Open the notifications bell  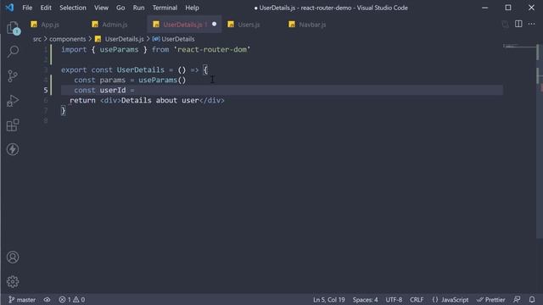pos(532,299)
